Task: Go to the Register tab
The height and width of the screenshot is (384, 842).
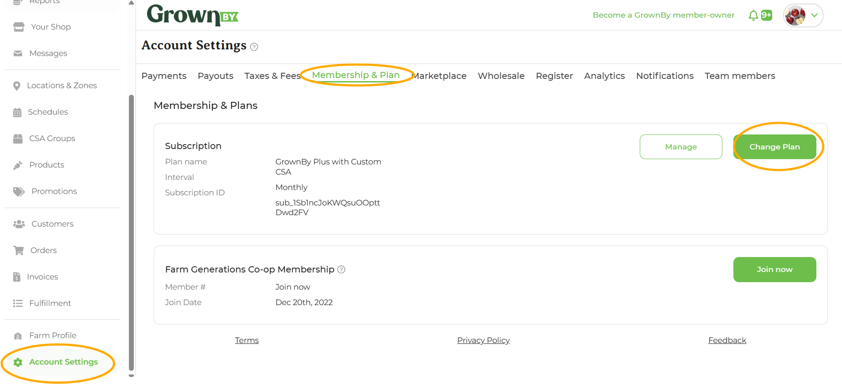Action: tap(554, 76)
